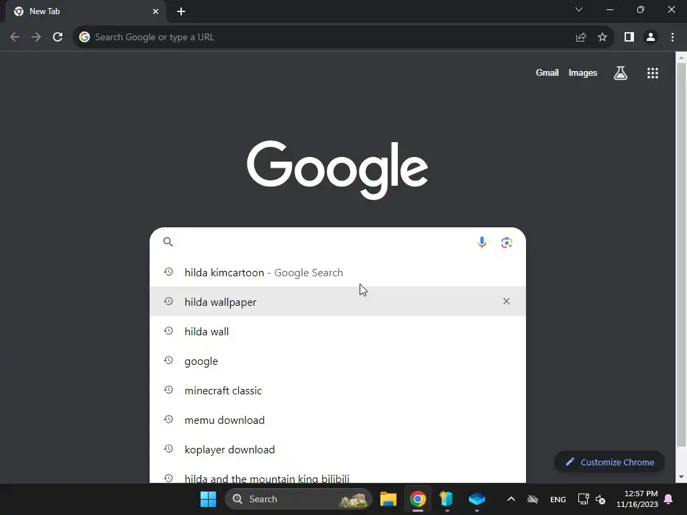The width and height of the screenshot is (687, 515).
Task: Open the tab search dropdown arrow
Action: click(579, 9)
